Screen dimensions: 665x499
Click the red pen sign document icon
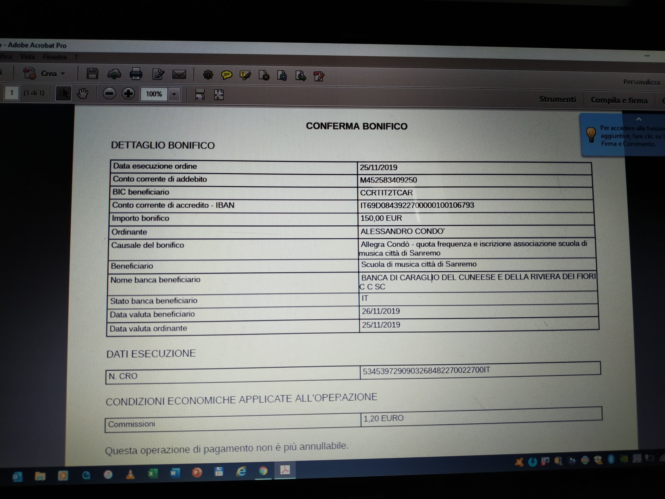319,76
